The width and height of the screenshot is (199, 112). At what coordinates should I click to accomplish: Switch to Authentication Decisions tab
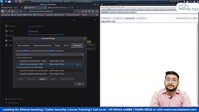pos(42,45)
